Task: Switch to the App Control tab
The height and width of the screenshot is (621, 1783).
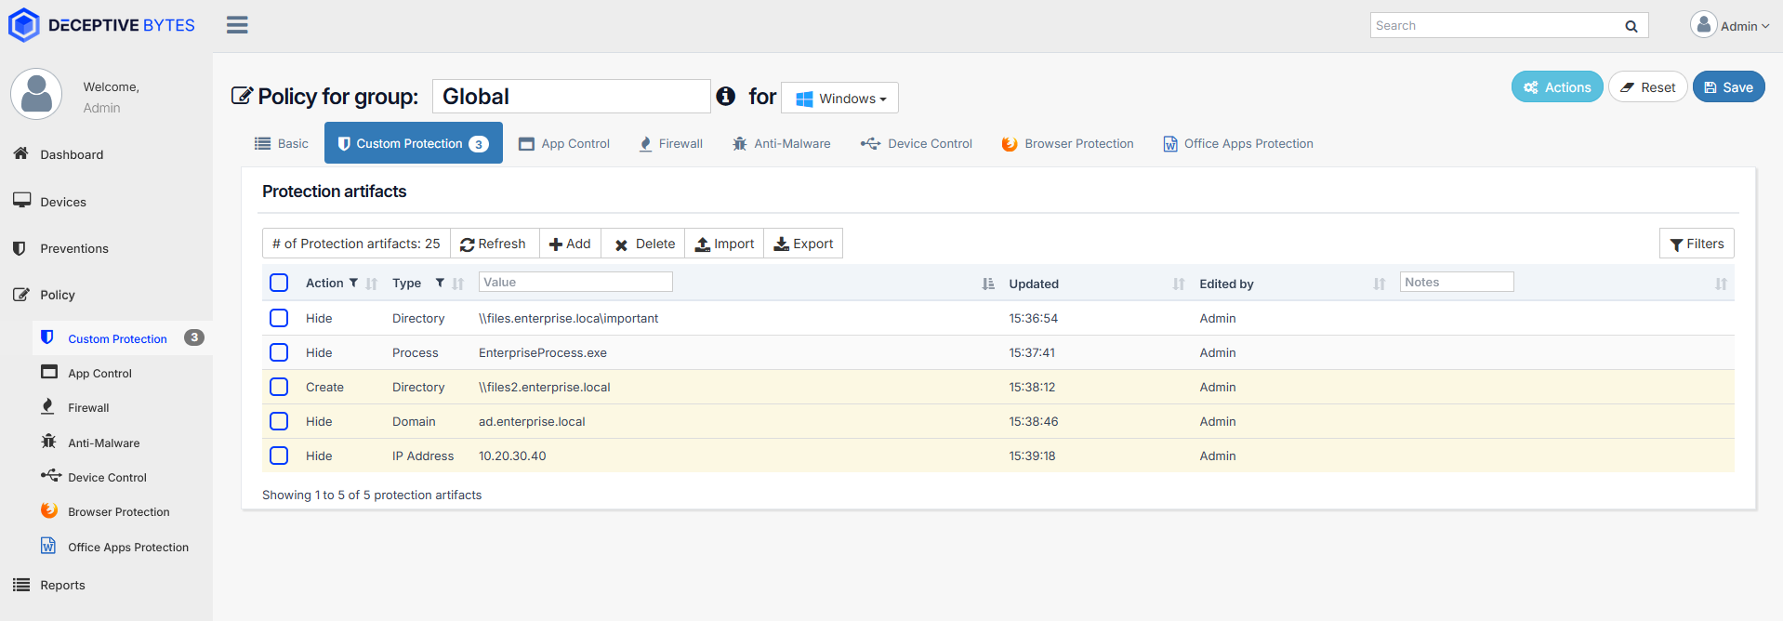Action: (564, 143)
